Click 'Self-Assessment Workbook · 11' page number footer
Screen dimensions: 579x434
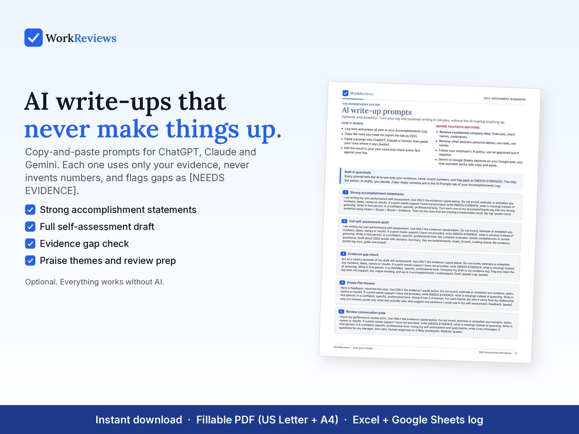(498, 353)
